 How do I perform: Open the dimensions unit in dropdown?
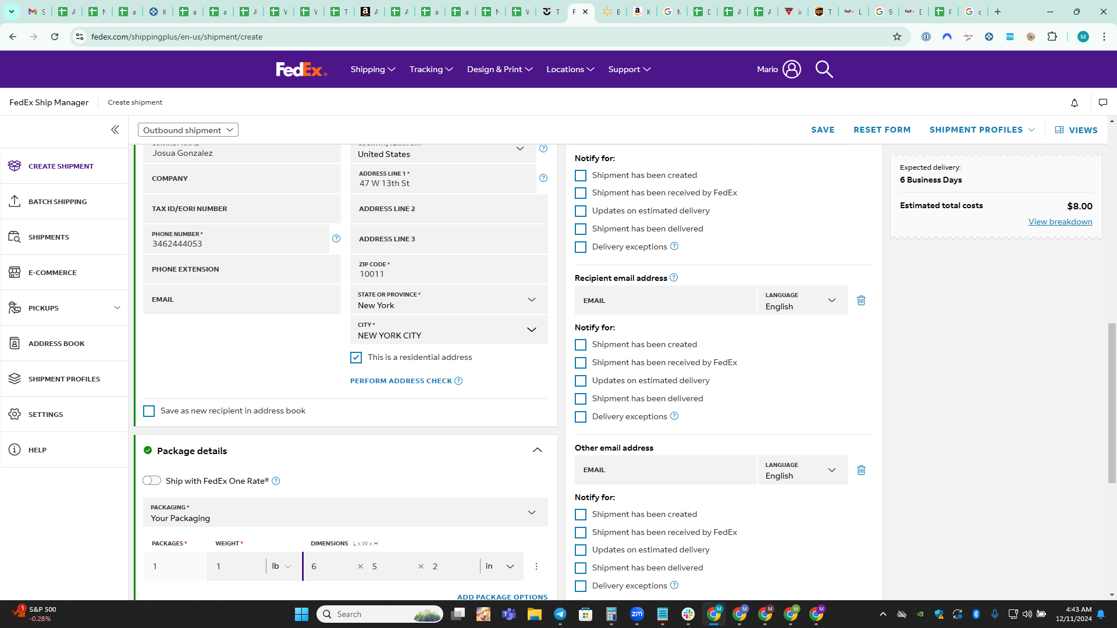[500, 566]
